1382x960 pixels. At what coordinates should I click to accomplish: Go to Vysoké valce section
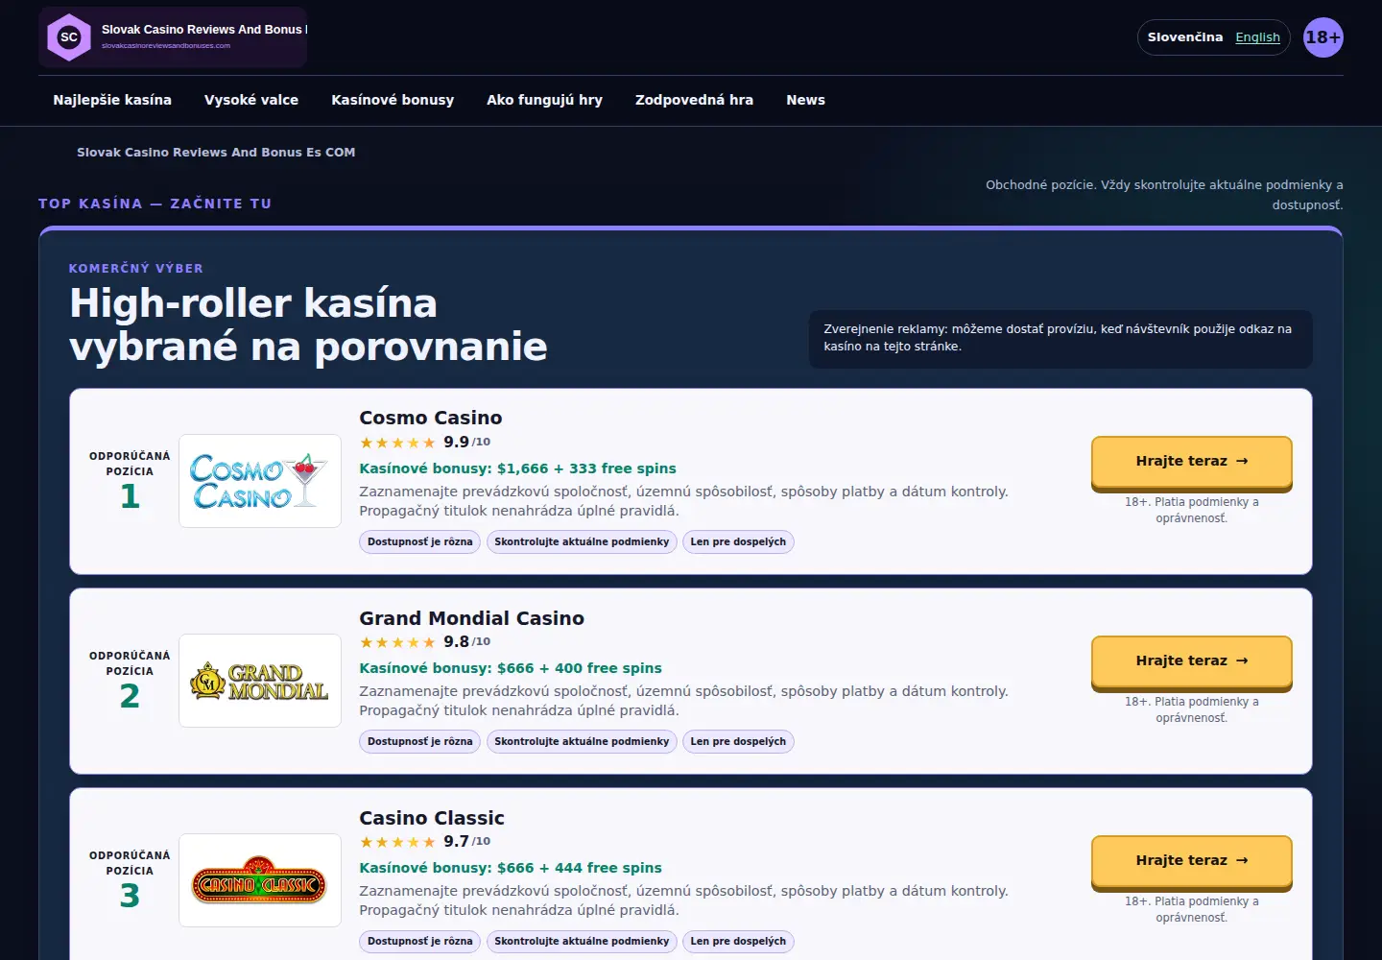tap(251, 100)
